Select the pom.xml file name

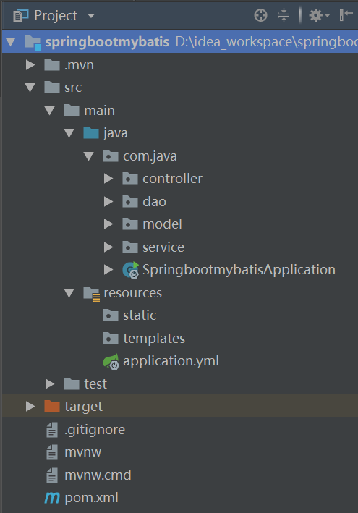tap(92, 498)
